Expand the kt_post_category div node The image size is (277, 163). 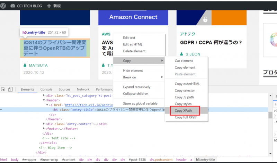click(44, 95)
